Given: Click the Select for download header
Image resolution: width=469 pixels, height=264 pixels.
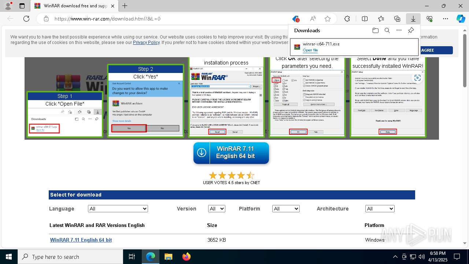Looking at the screenshot, I should [232, 195].
